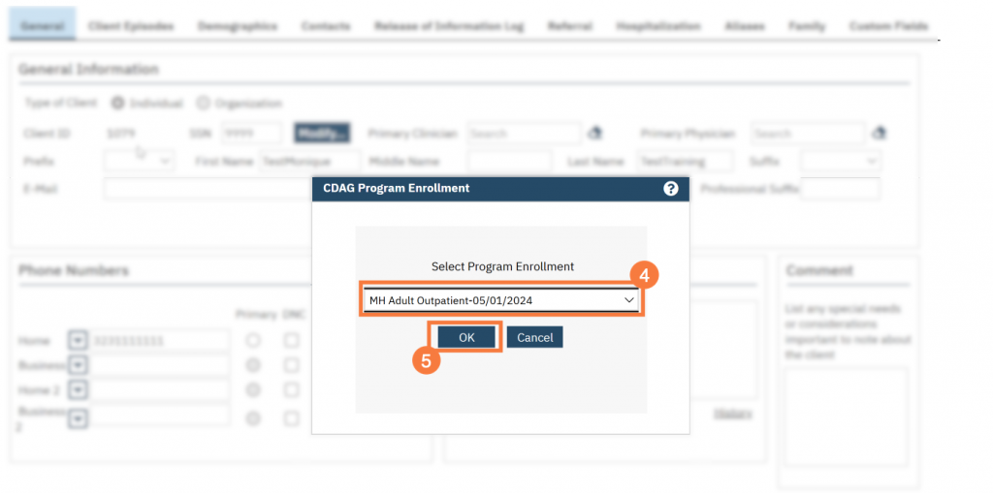Viewport: 993px width, 493px height.
Task: Select the Individual client type
Action: (117, 103)
